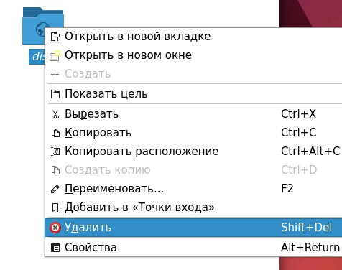Click the pencil icon beside 'Переименовать...'
This screenshot has width=342, height=270.
click(x=55, y=189)
